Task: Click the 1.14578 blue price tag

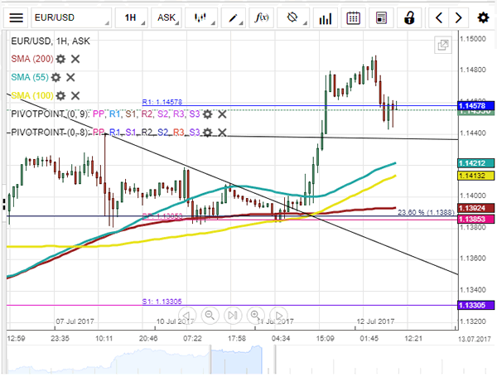Action: click(x=476, y=105)
